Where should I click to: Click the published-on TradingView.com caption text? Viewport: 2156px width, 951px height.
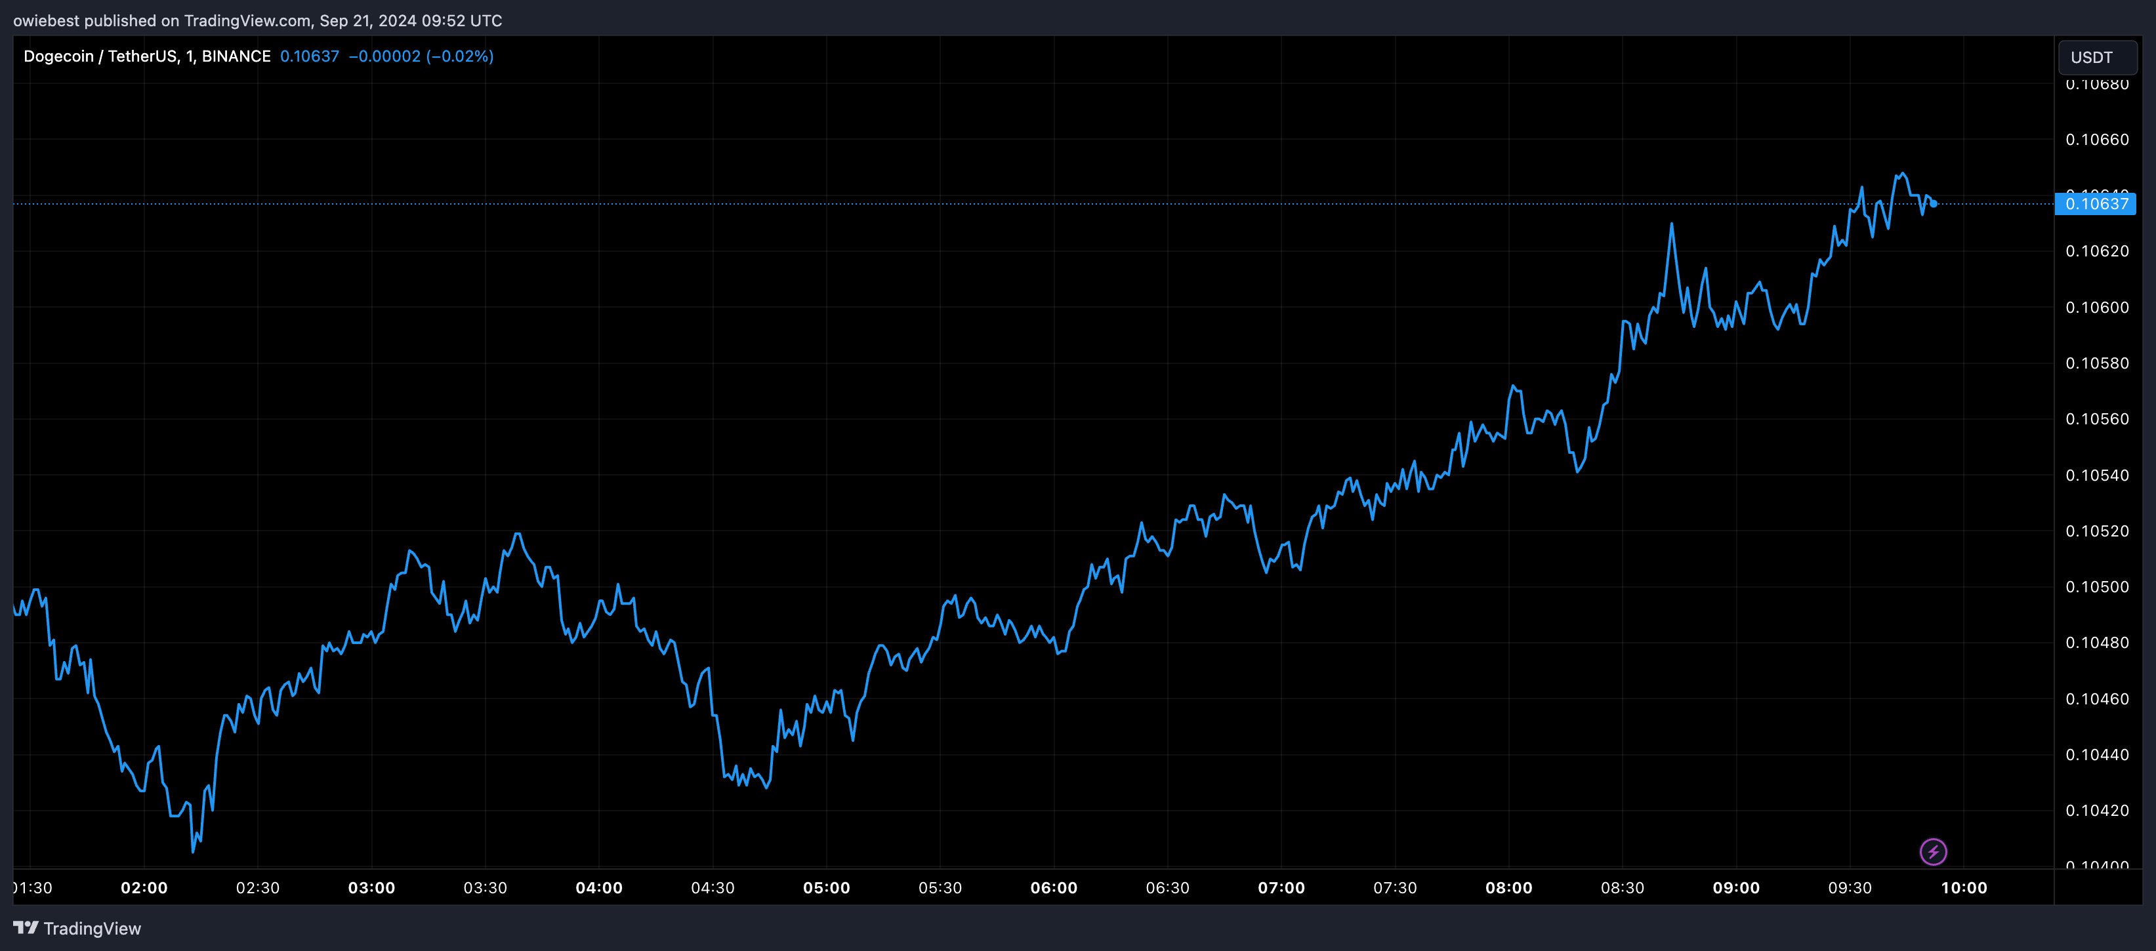pyautogui.click(x=257, y=20)
